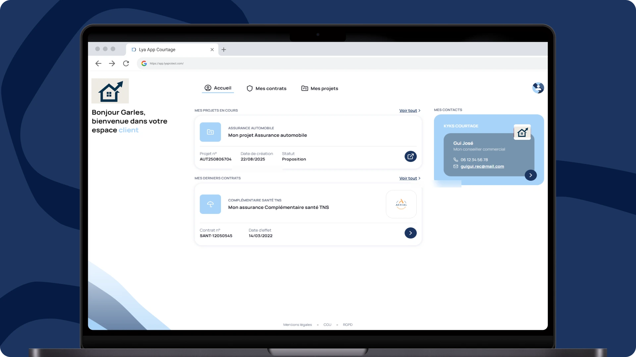The height and width of the screenshot is (357, 636).
Task: Open contract details arrow button
Action: tap(410, 233)
